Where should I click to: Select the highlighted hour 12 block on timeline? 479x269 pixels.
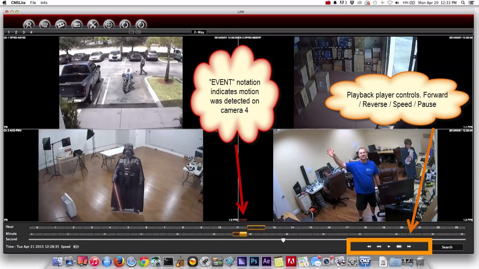tap(256, 227)
